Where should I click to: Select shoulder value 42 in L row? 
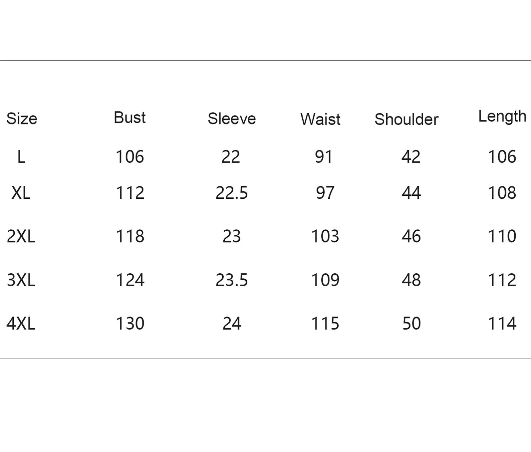(x=411, y=157)
